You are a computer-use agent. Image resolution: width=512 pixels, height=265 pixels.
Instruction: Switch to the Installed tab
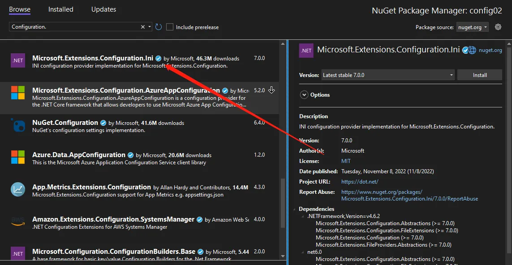click(61, 9)
